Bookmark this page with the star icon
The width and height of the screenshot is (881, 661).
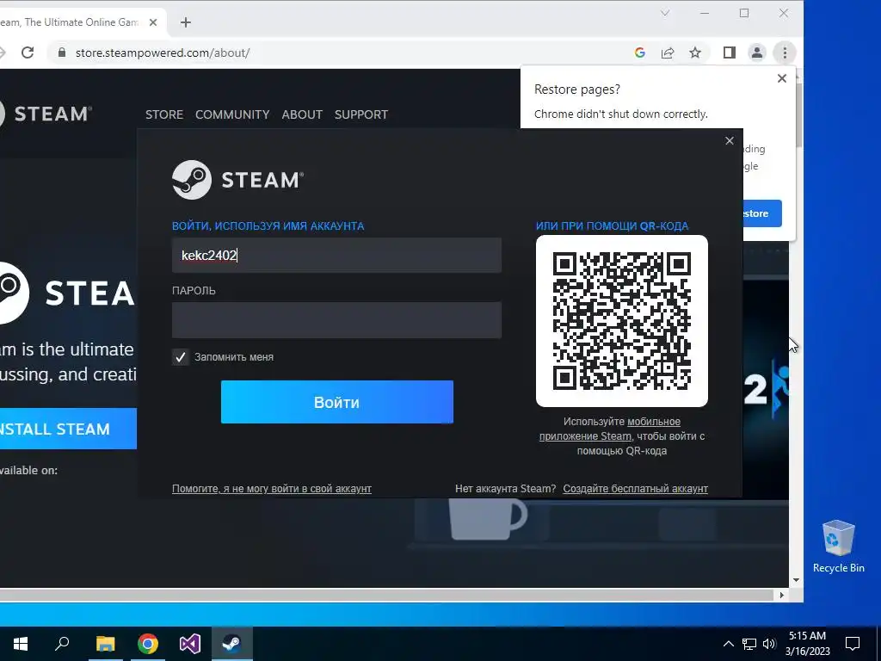coord(695,53)
